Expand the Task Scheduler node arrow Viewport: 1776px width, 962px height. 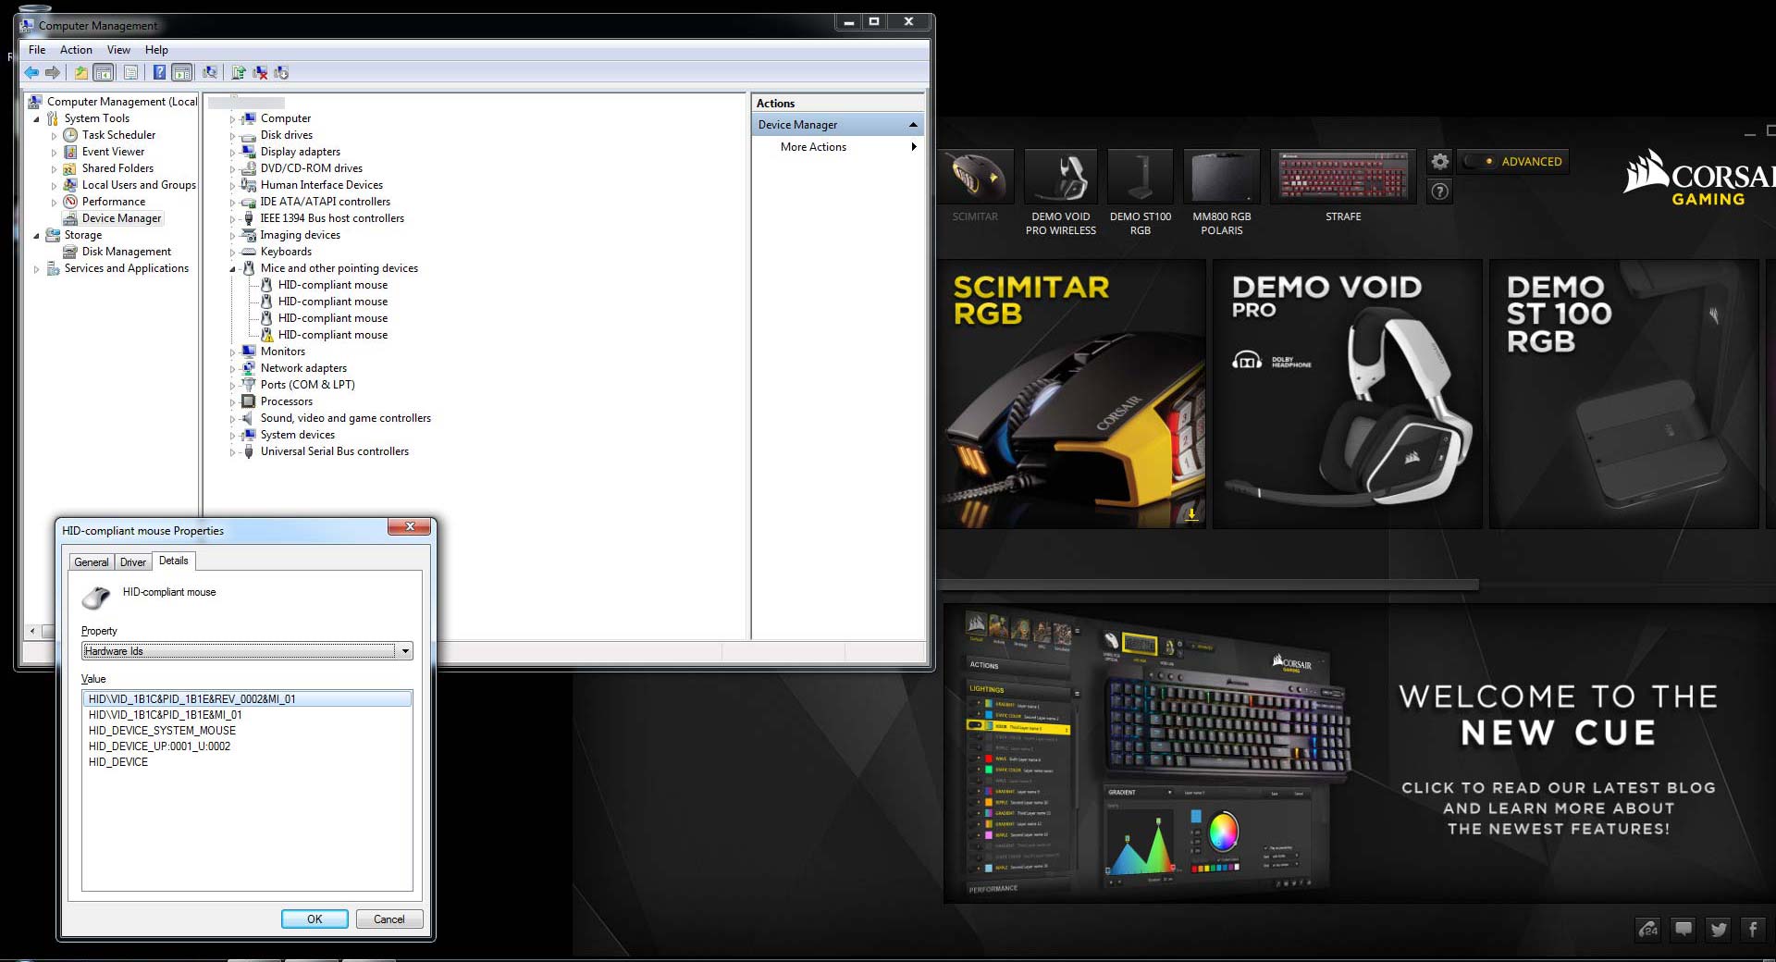tap(54, 136)
